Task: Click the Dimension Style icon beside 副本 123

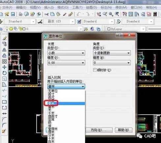Action: click(40, 21)
